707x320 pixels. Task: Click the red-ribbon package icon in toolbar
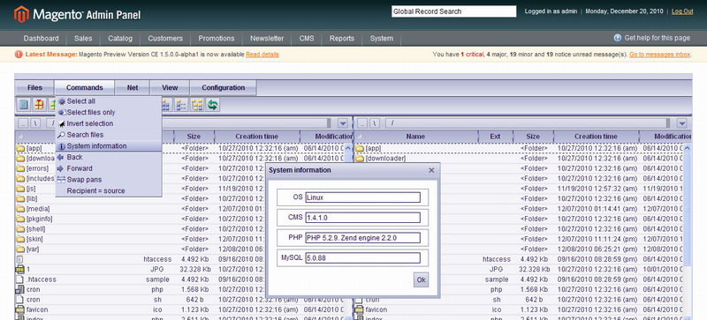coord(39,105)
